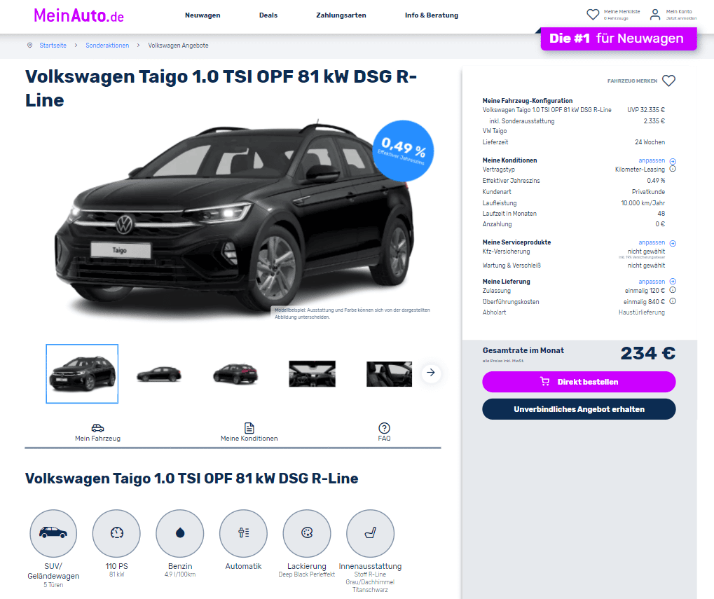Click the Fahrzeug merken heart icon
This screenshot has height=599, width=714.
tap(668, 81)
